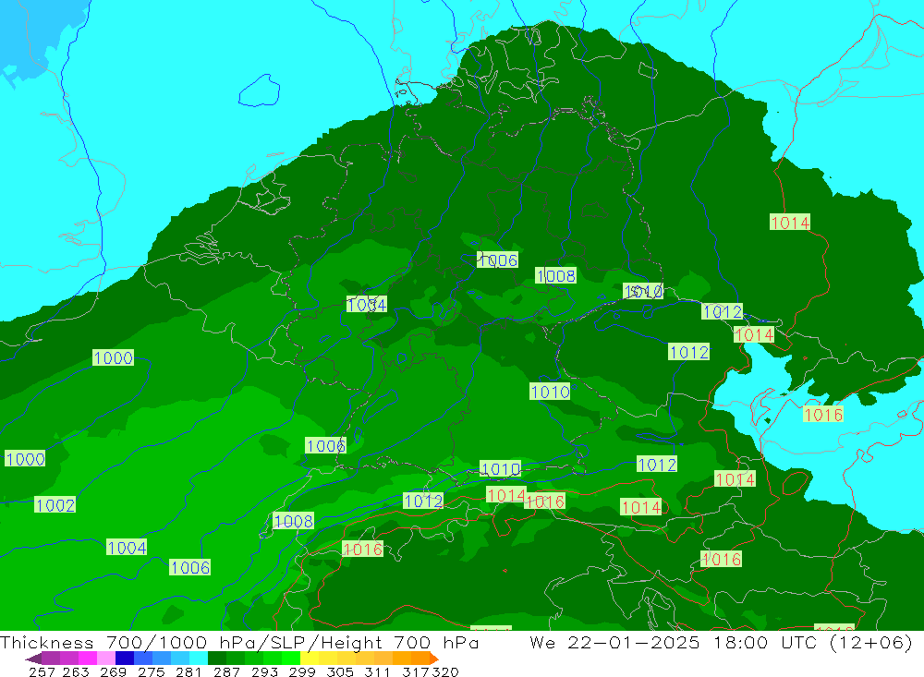924x677 pixels.
Task: Click the legend value 287
Action: click(x=226, y=671)
